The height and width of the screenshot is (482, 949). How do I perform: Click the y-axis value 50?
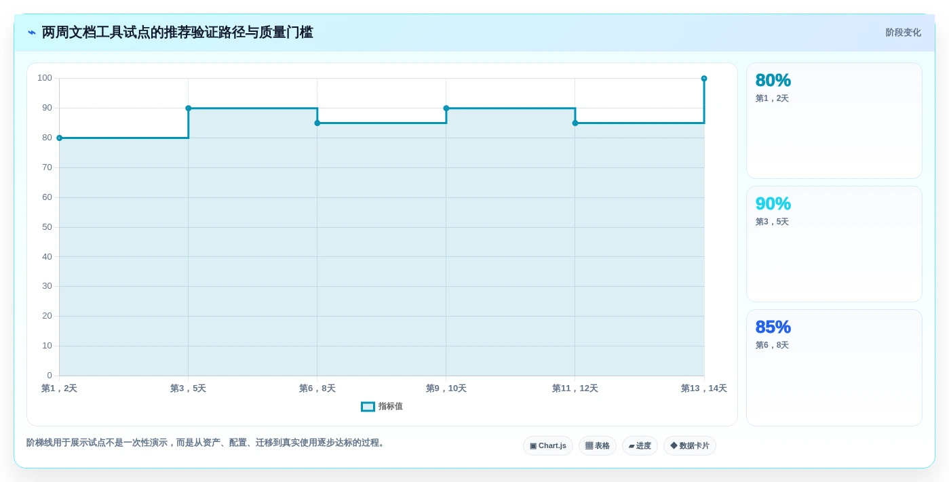click(x=47, y=227)
